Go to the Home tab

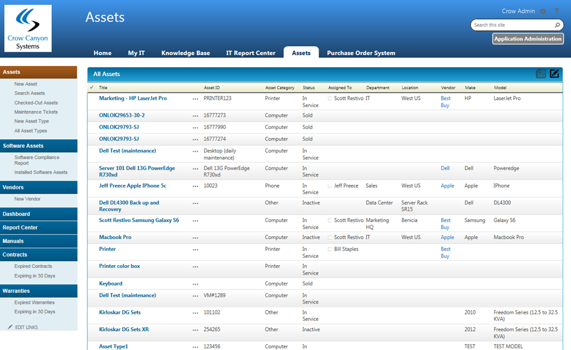102,53
